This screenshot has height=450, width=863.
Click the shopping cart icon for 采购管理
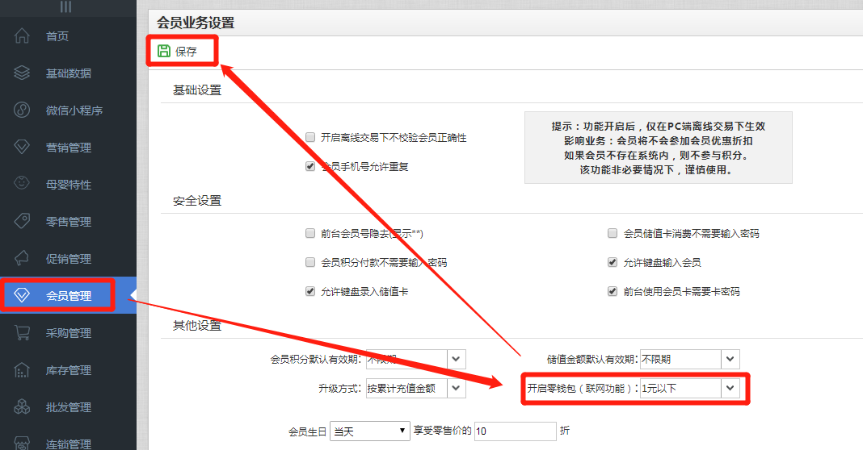[x=22, y=332]
